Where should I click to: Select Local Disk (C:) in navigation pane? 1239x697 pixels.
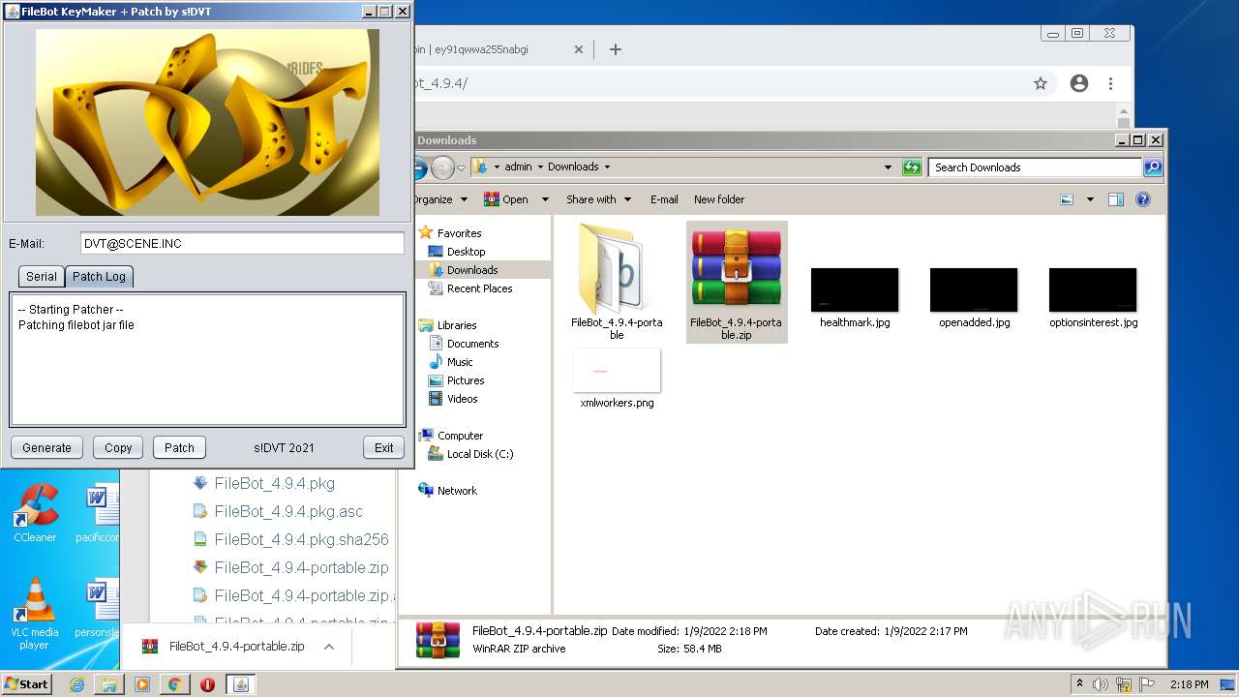tap(480, 454)
